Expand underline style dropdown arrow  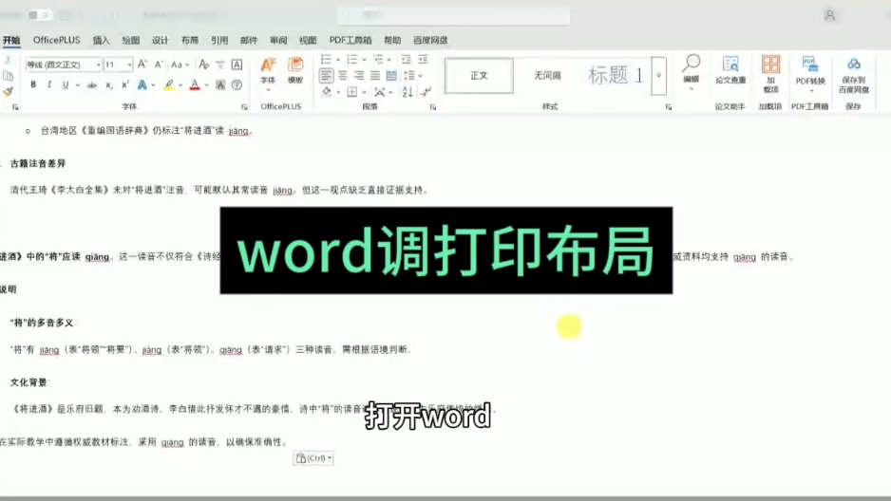tap(77, 85)
